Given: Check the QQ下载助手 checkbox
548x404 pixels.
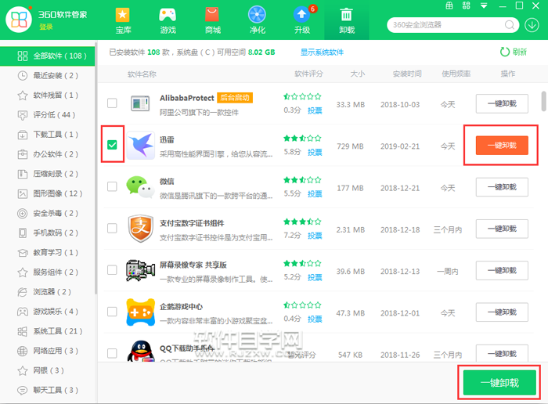Looking at the screenshot, I should [x=112, y=353].
